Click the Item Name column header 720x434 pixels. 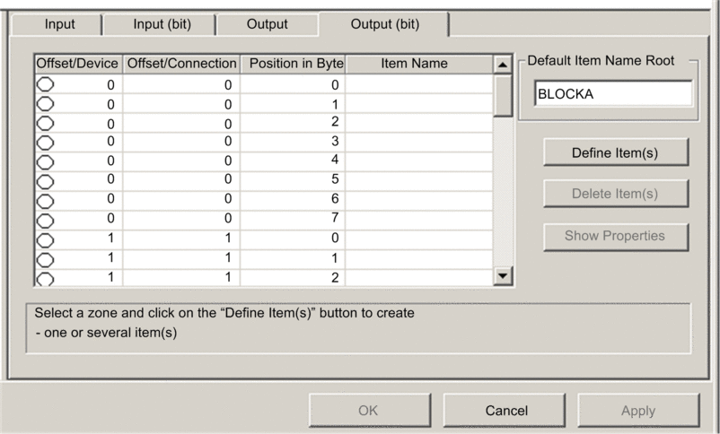(x=414, y=64)
